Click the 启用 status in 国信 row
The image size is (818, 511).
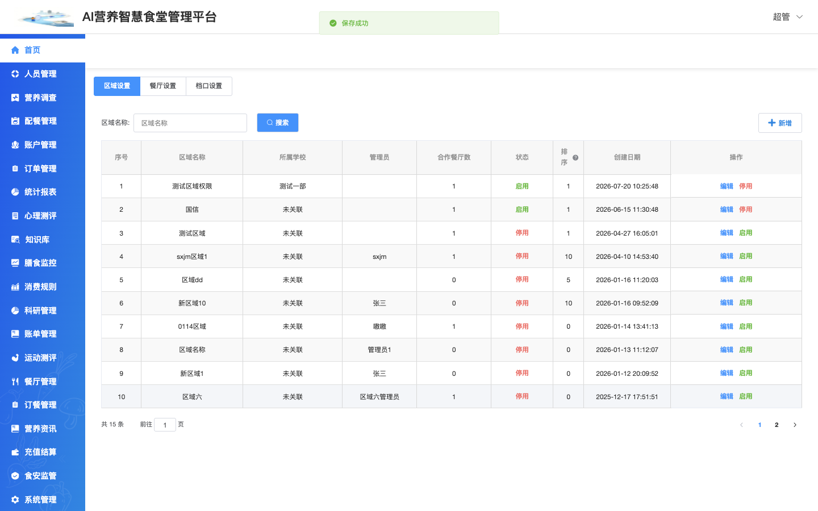coord(522,210)
